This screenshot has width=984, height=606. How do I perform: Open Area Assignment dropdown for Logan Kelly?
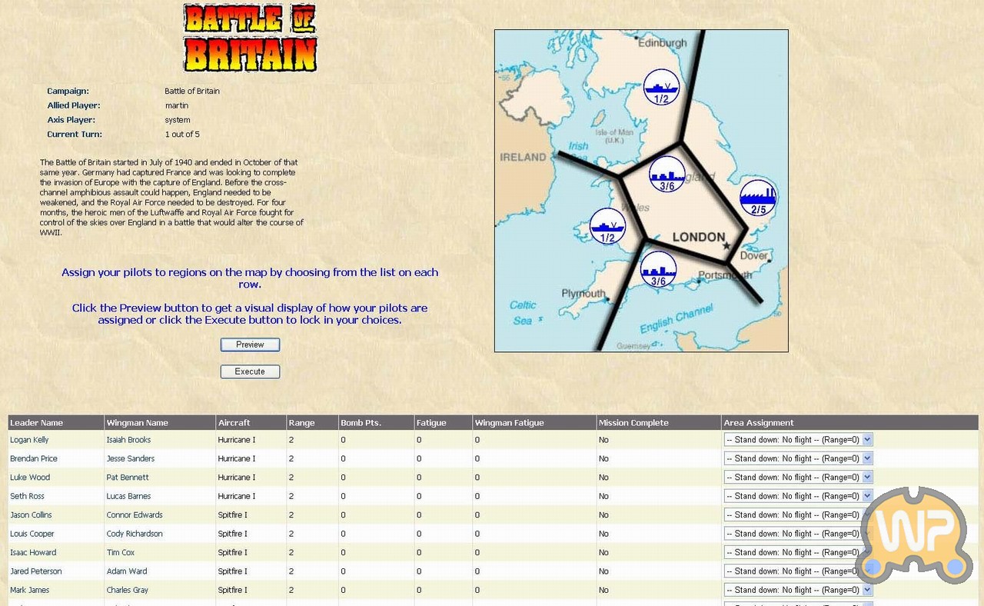coord(798,440)
